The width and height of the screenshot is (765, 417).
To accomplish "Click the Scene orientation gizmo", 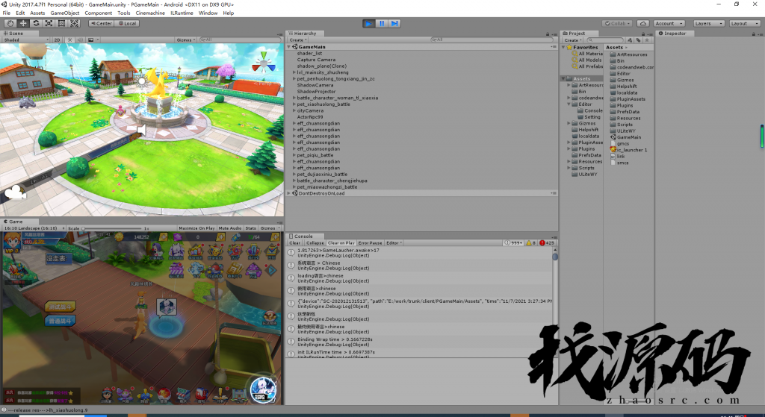I will pos(264,63).
